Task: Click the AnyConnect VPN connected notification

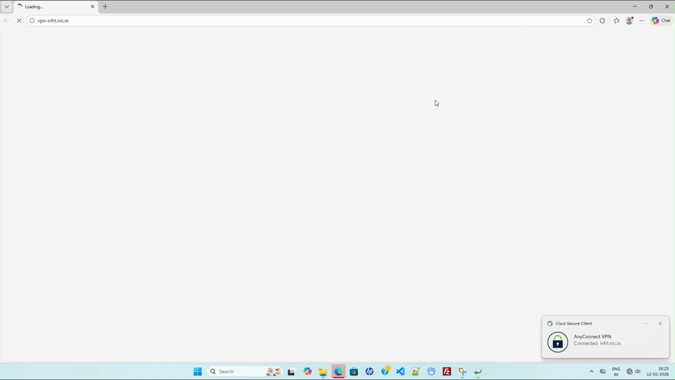Action: click(596, 340)
